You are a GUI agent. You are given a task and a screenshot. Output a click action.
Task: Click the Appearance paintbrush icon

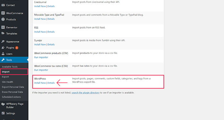click(3, 41)
